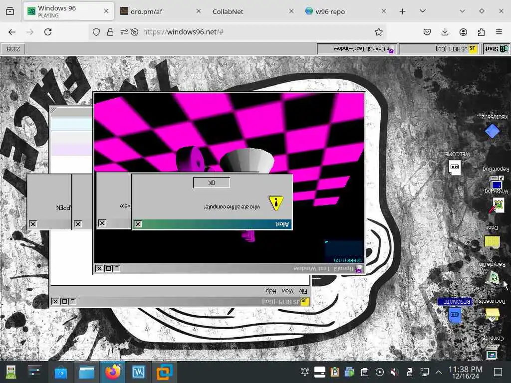This screenshot has height=383, width=511.
Task: Open the Firefox hamburger menu
Action: tap(499, 32)
